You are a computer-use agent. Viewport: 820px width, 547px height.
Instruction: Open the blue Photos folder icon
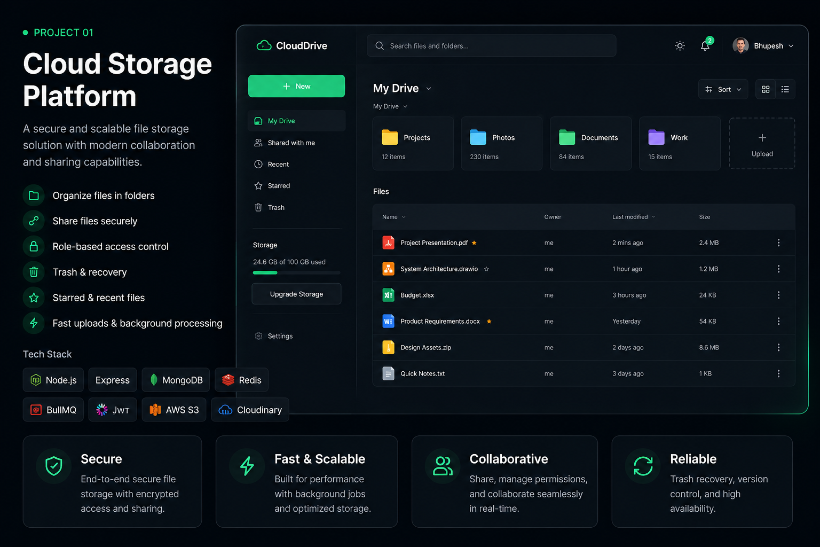pyautogui.click(x=478, y=137)
